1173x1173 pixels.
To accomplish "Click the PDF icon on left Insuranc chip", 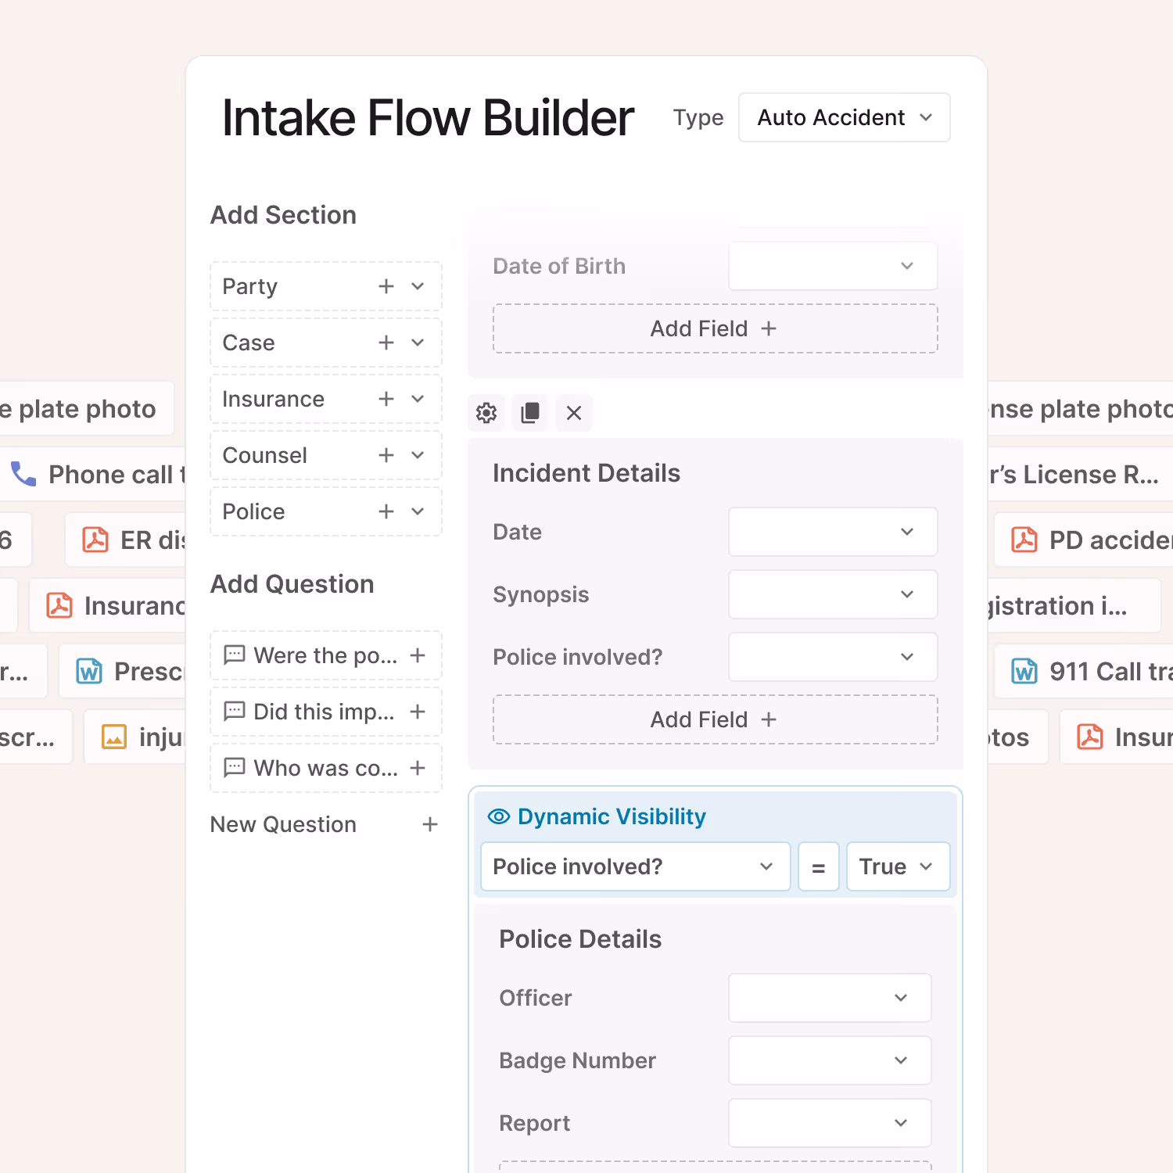I will click(59, 605).
